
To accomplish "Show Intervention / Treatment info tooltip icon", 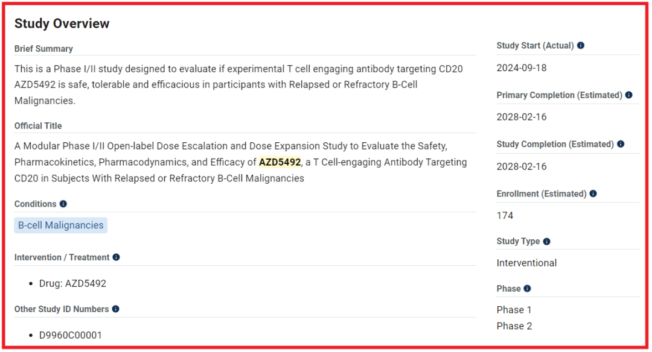I will 117,257.
